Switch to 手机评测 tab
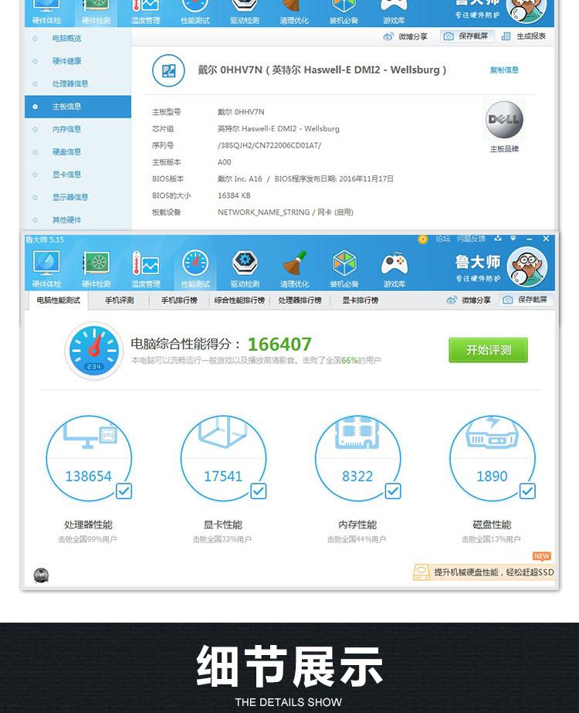The image size is (579, 713). coord(119,300)
